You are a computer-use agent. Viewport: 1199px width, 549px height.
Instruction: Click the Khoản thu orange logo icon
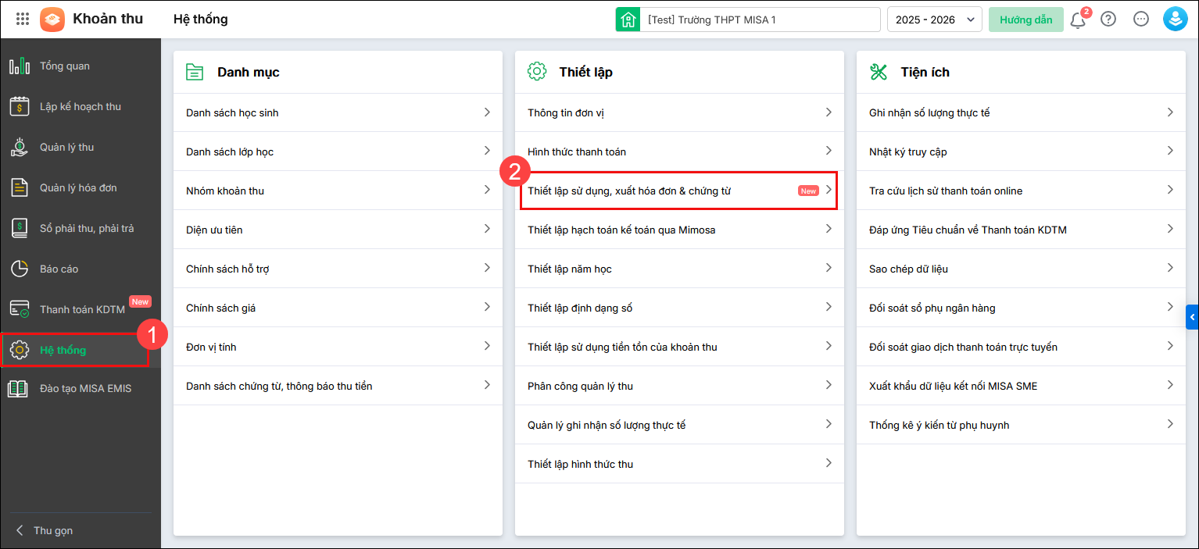[x=52, y=20]
